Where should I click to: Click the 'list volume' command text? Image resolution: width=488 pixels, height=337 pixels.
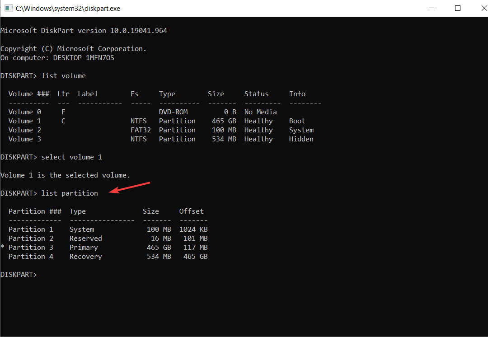(x=64, y=75)
